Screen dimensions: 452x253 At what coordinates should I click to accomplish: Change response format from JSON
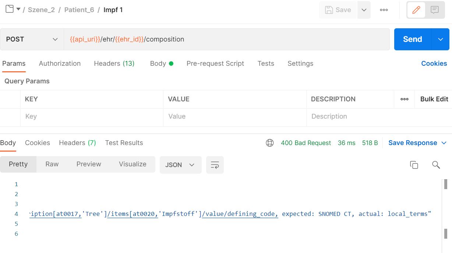pyautogui.click(x=180, y=165)
